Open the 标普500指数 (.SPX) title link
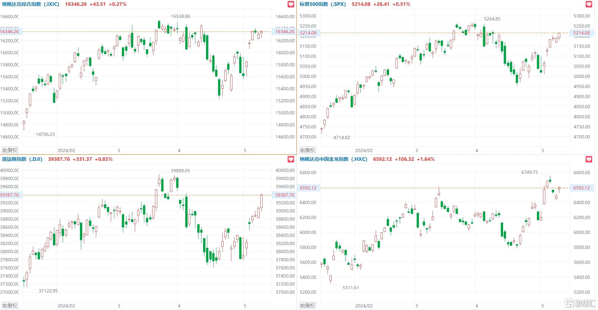 [x=323, y=4]
